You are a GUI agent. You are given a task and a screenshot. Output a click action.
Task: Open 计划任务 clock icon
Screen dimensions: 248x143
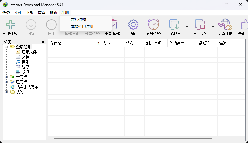153,25
